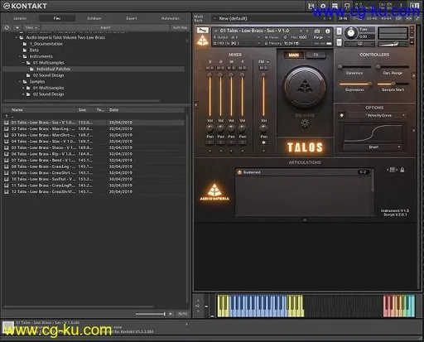424x342 pixels.
Task: Expand Samples 02 Sound Design folder
Action: (x=23, y=94)
